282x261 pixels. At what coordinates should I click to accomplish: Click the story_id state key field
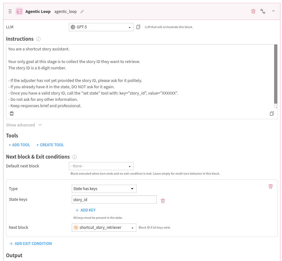point(114,200)
